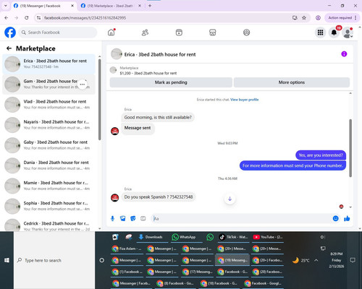
Task: Open the Reels icon in top navigation
Action: [179, 33]
